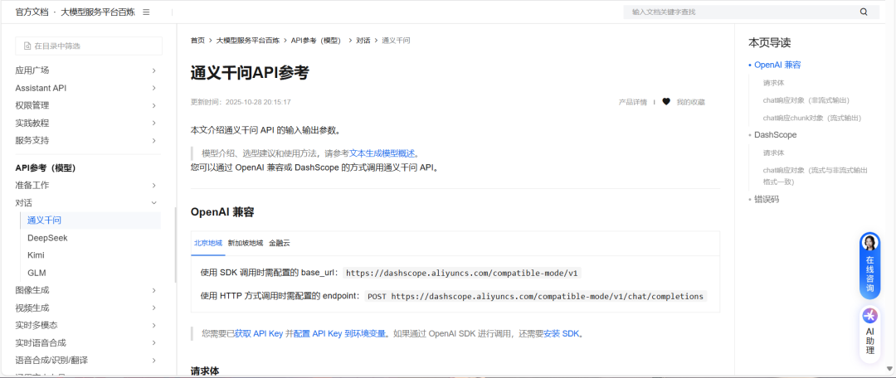Click the search magnifier icon
This screenshot has height=378, width=896.
coord(864,12)
